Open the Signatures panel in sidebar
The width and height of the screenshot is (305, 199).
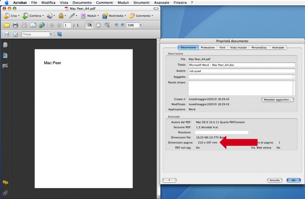click(5, 66)
